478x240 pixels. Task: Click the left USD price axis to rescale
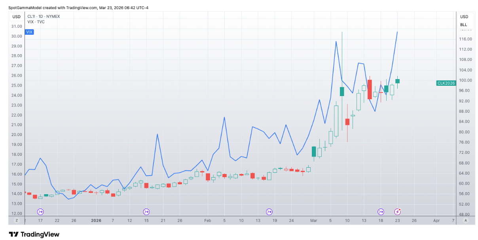tap(15, 119)
